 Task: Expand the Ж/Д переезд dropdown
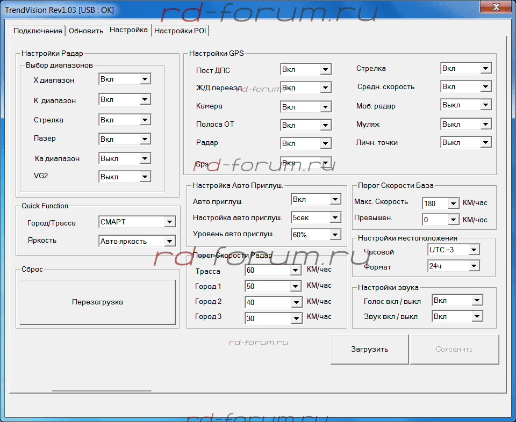306,88
